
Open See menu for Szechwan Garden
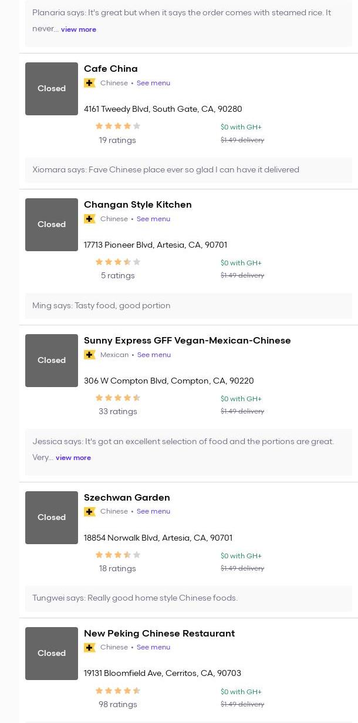pyautogui.click(x=153, y=511)
